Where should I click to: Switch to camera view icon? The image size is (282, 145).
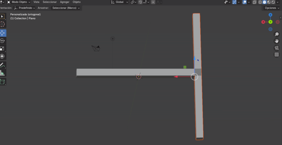coord(276,48)
